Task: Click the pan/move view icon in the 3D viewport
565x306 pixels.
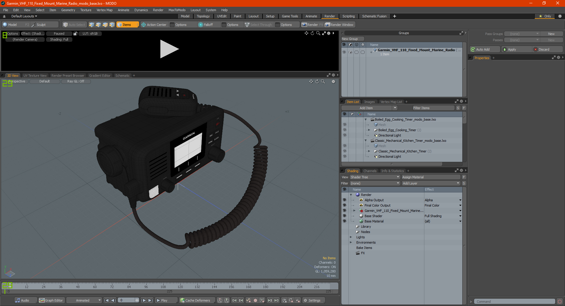Action: pyautogui.click(x=311, y=82)
